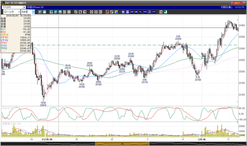The image size is (247, 146).
Task: Click the calendar list icon beside magnifier
Action: click(44, 12)
